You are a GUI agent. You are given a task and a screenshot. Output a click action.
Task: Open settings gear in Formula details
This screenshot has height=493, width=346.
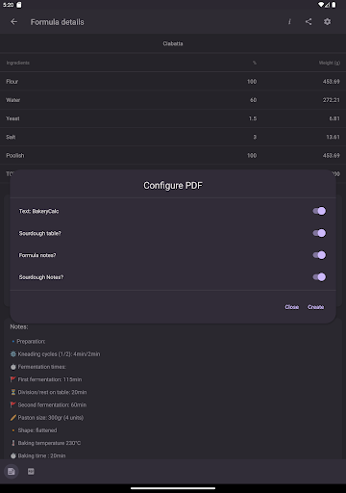[327, 22]
